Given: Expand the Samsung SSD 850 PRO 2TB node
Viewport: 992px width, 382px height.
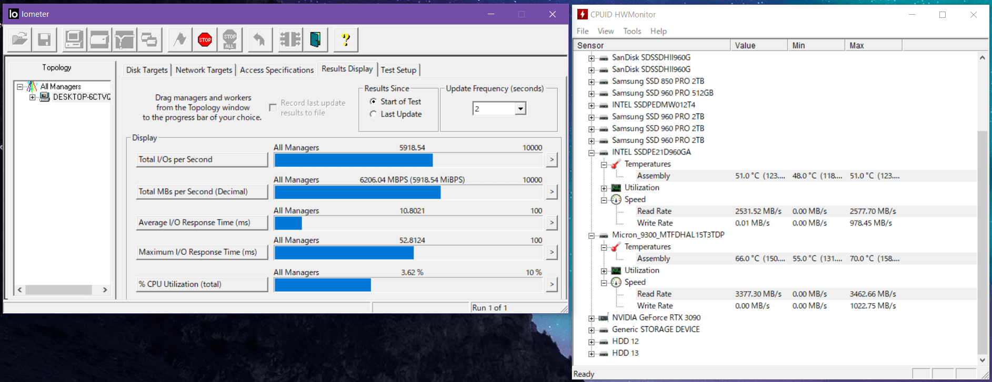Looking at the screenshot, I should 592,82.
